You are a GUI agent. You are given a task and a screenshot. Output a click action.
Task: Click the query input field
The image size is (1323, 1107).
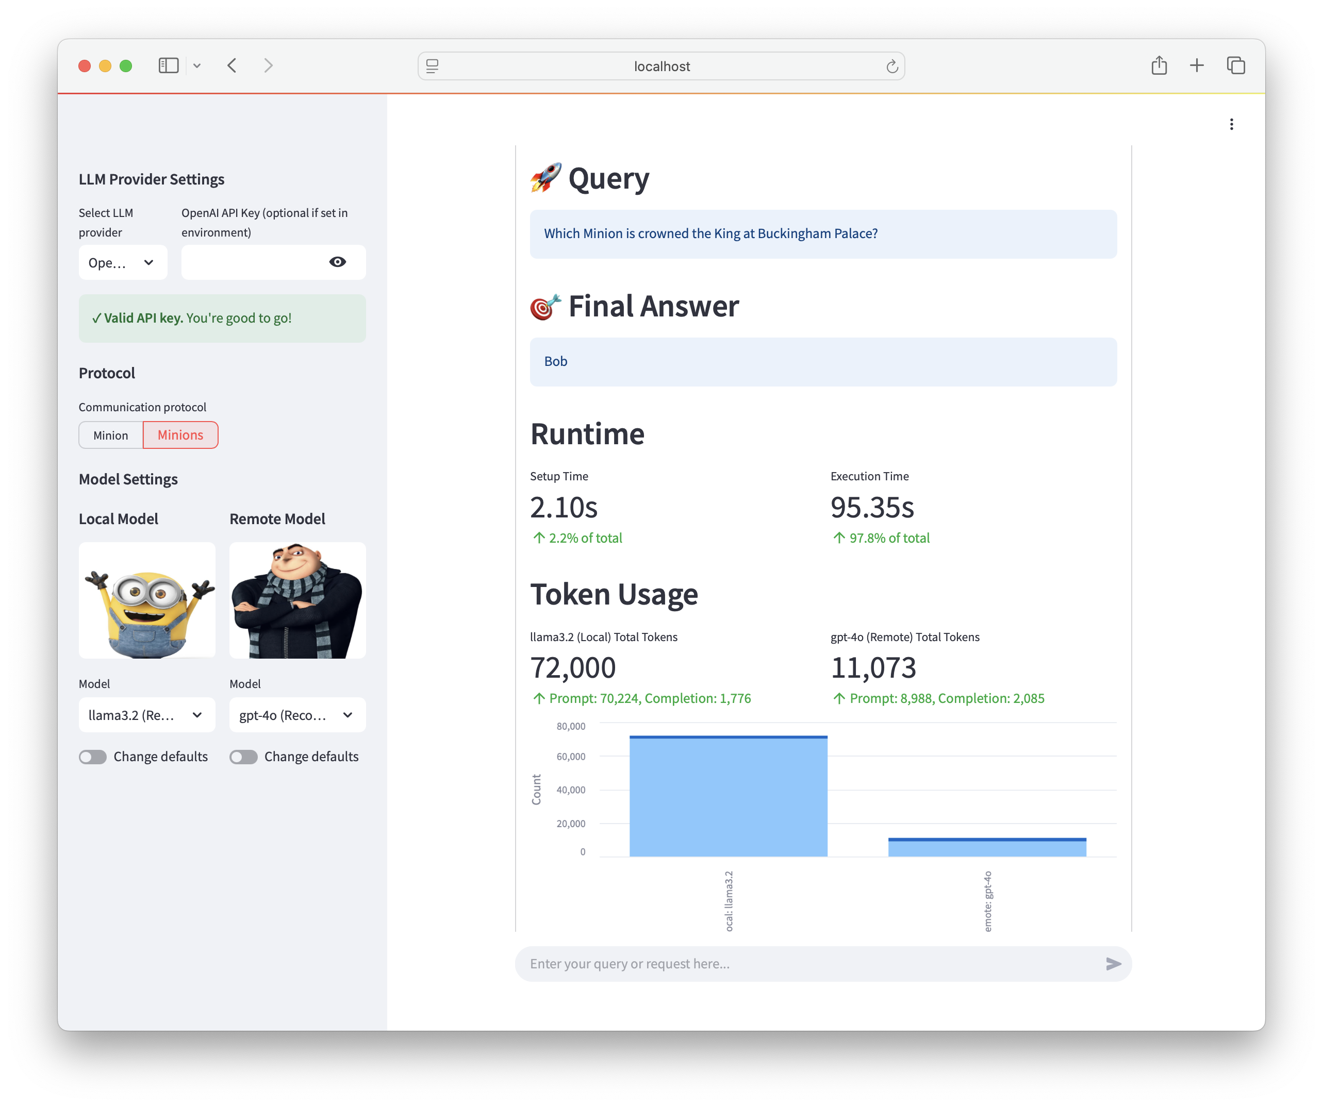[x=806, y=963]
